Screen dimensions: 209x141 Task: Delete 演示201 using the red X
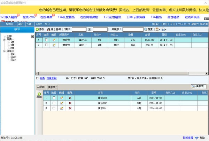click(x=70, y=108)
